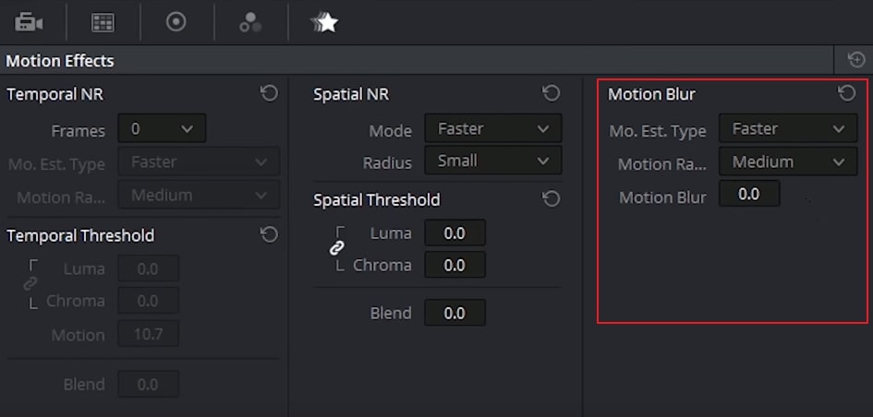The height and width of the screenshot is (417, 873).
Task: Open the Camera Raw palette icon
Action: (30, 21)
